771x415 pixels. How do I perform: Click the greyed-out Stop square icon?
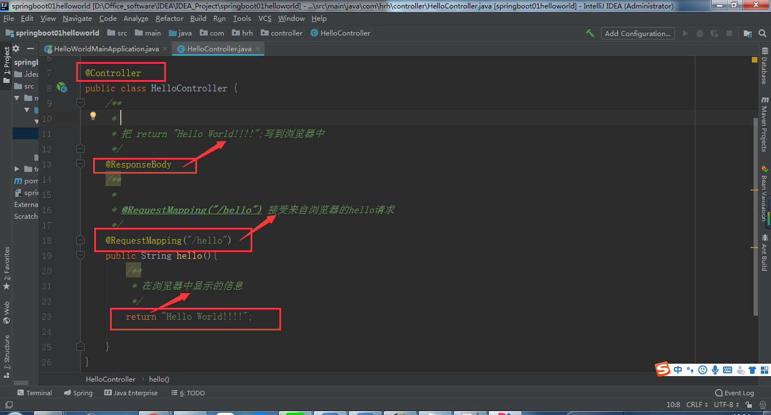(729, 33)
